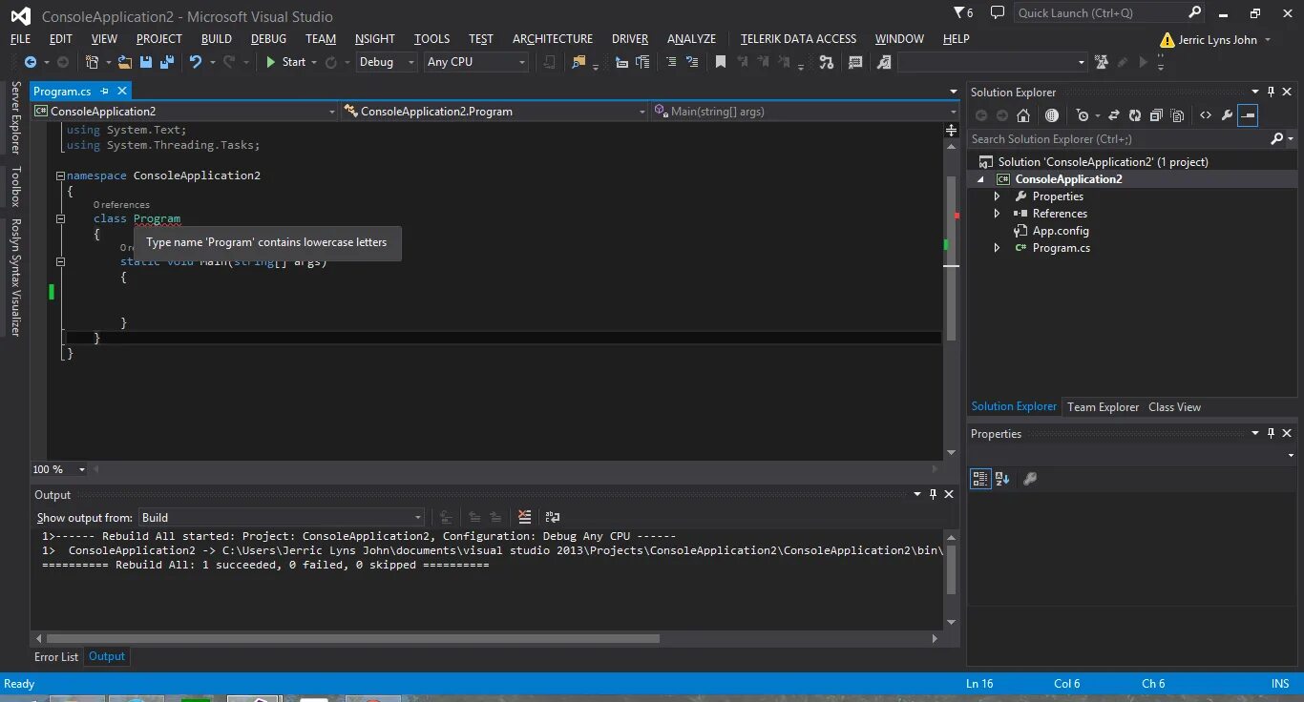Open the ConsoleApplication2 project scope dropdown
1304x702 pixels.
tap(185, 112)
